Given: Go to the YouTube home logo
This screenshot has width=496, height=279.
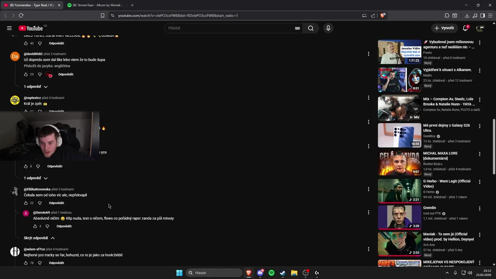Looking at the screenshot, I should [x=30, y=28].
